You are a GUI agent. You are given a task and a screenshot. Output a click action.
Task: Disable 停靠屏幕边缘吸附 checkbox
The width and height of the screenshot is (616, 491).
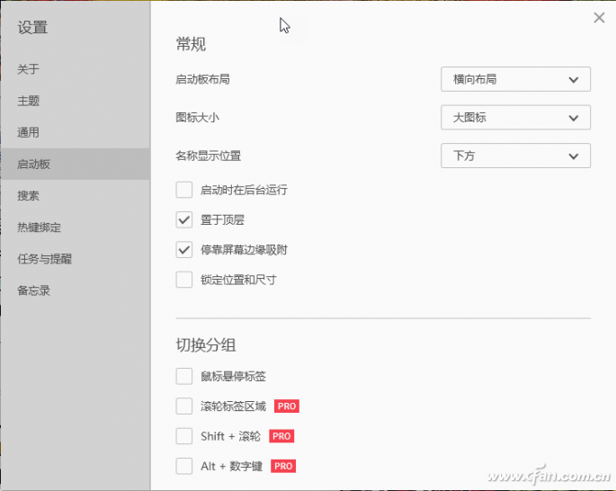(x=183, y=250)
